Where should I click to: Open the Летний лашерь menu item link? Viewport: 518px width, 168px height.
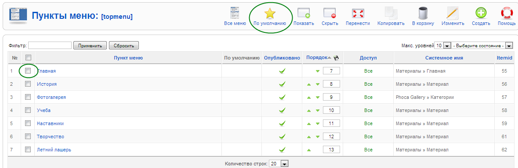click(x=54, y=150)
